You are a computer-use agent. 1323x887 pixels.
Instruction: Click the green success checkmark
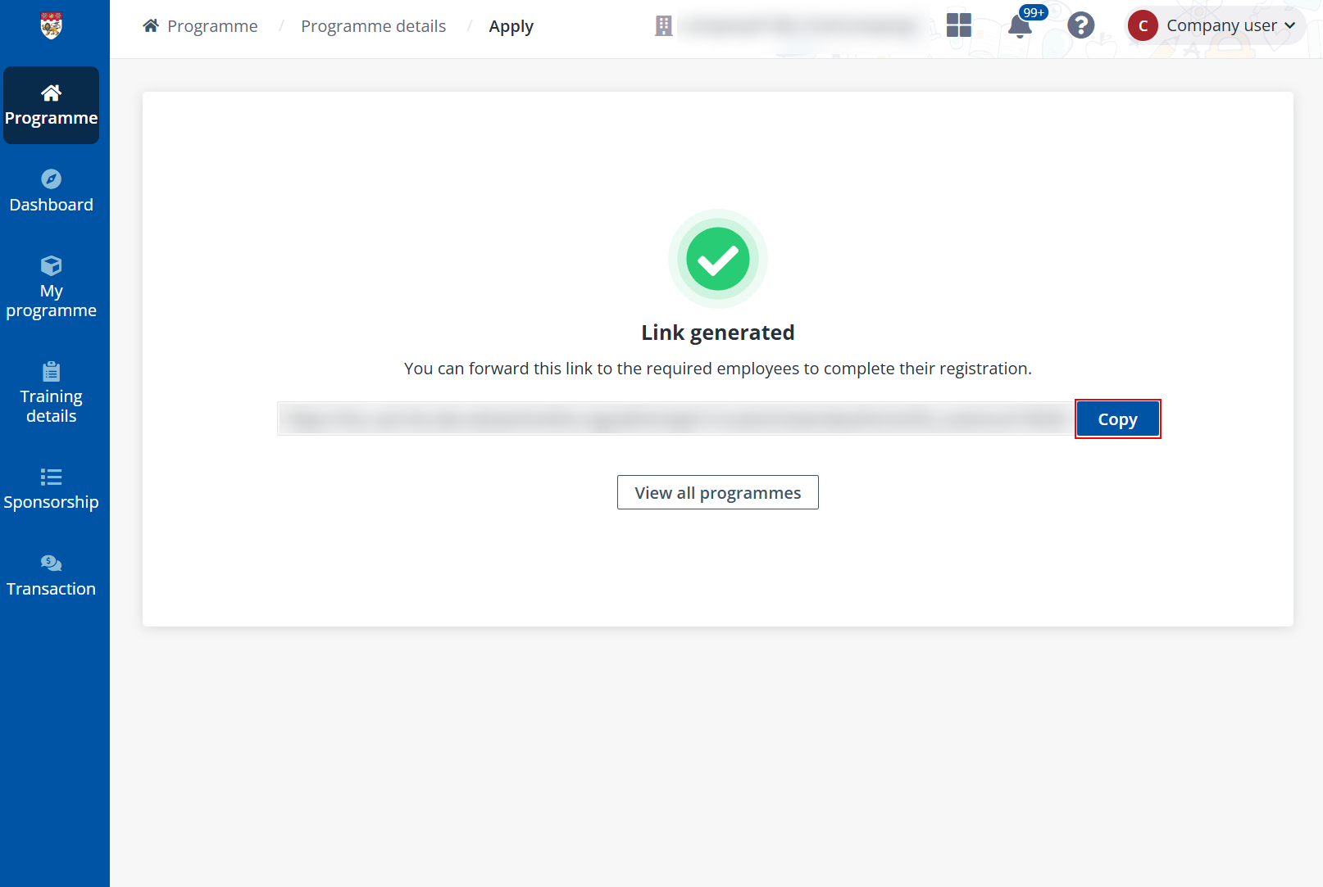pos(717,258)
